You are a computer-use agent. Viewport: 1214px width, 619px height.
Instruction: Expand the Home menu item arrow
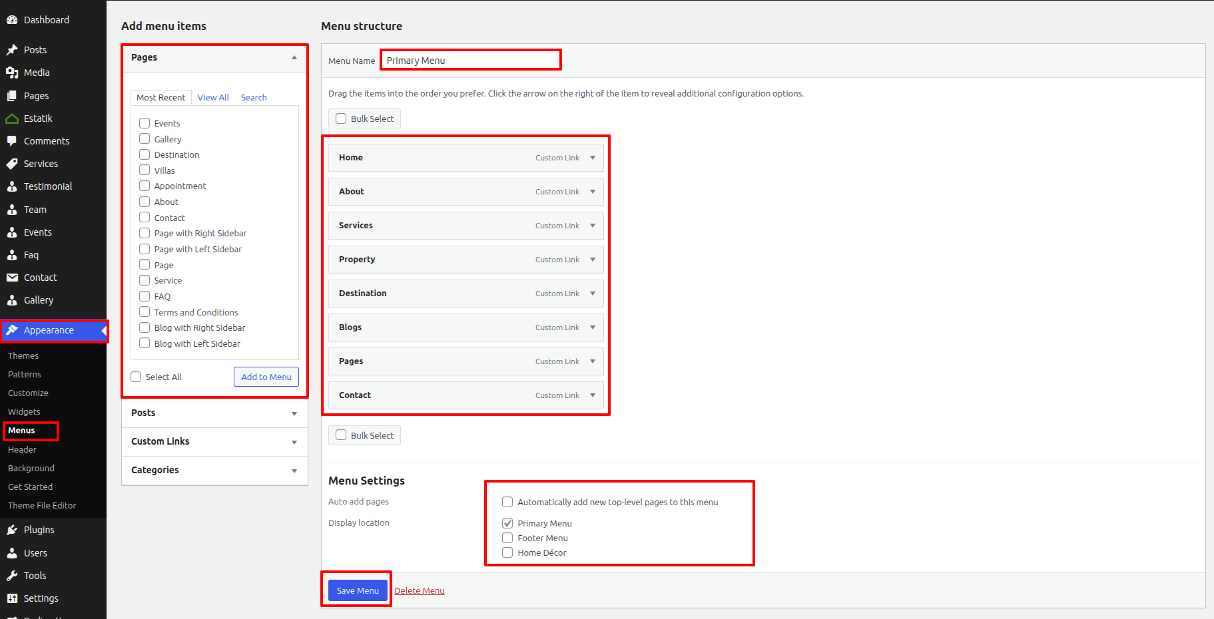pos(593,158)
